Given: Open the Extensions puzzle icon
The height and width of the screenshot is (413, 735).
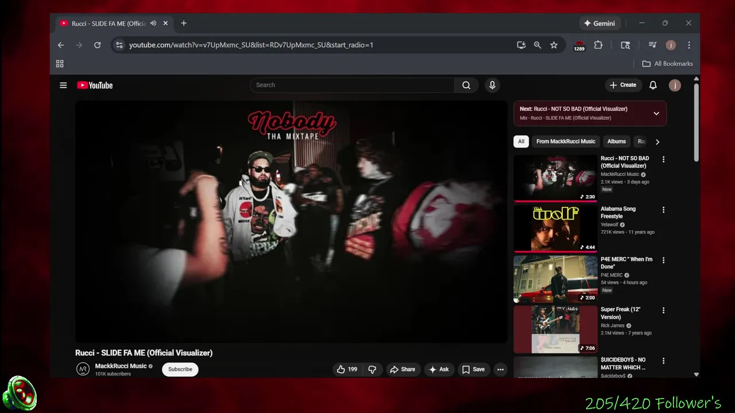Looking at the screenshot, I should [x=598, y=45].
